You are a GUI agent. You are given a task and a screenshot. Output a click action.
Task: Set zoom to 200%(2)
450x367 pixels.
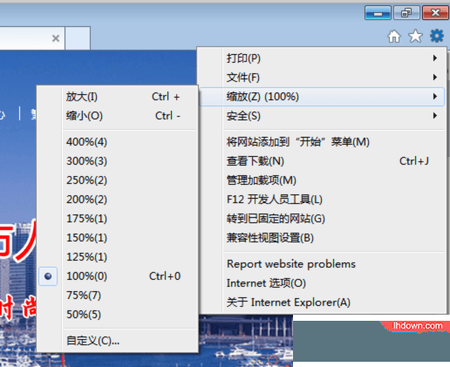118,200
